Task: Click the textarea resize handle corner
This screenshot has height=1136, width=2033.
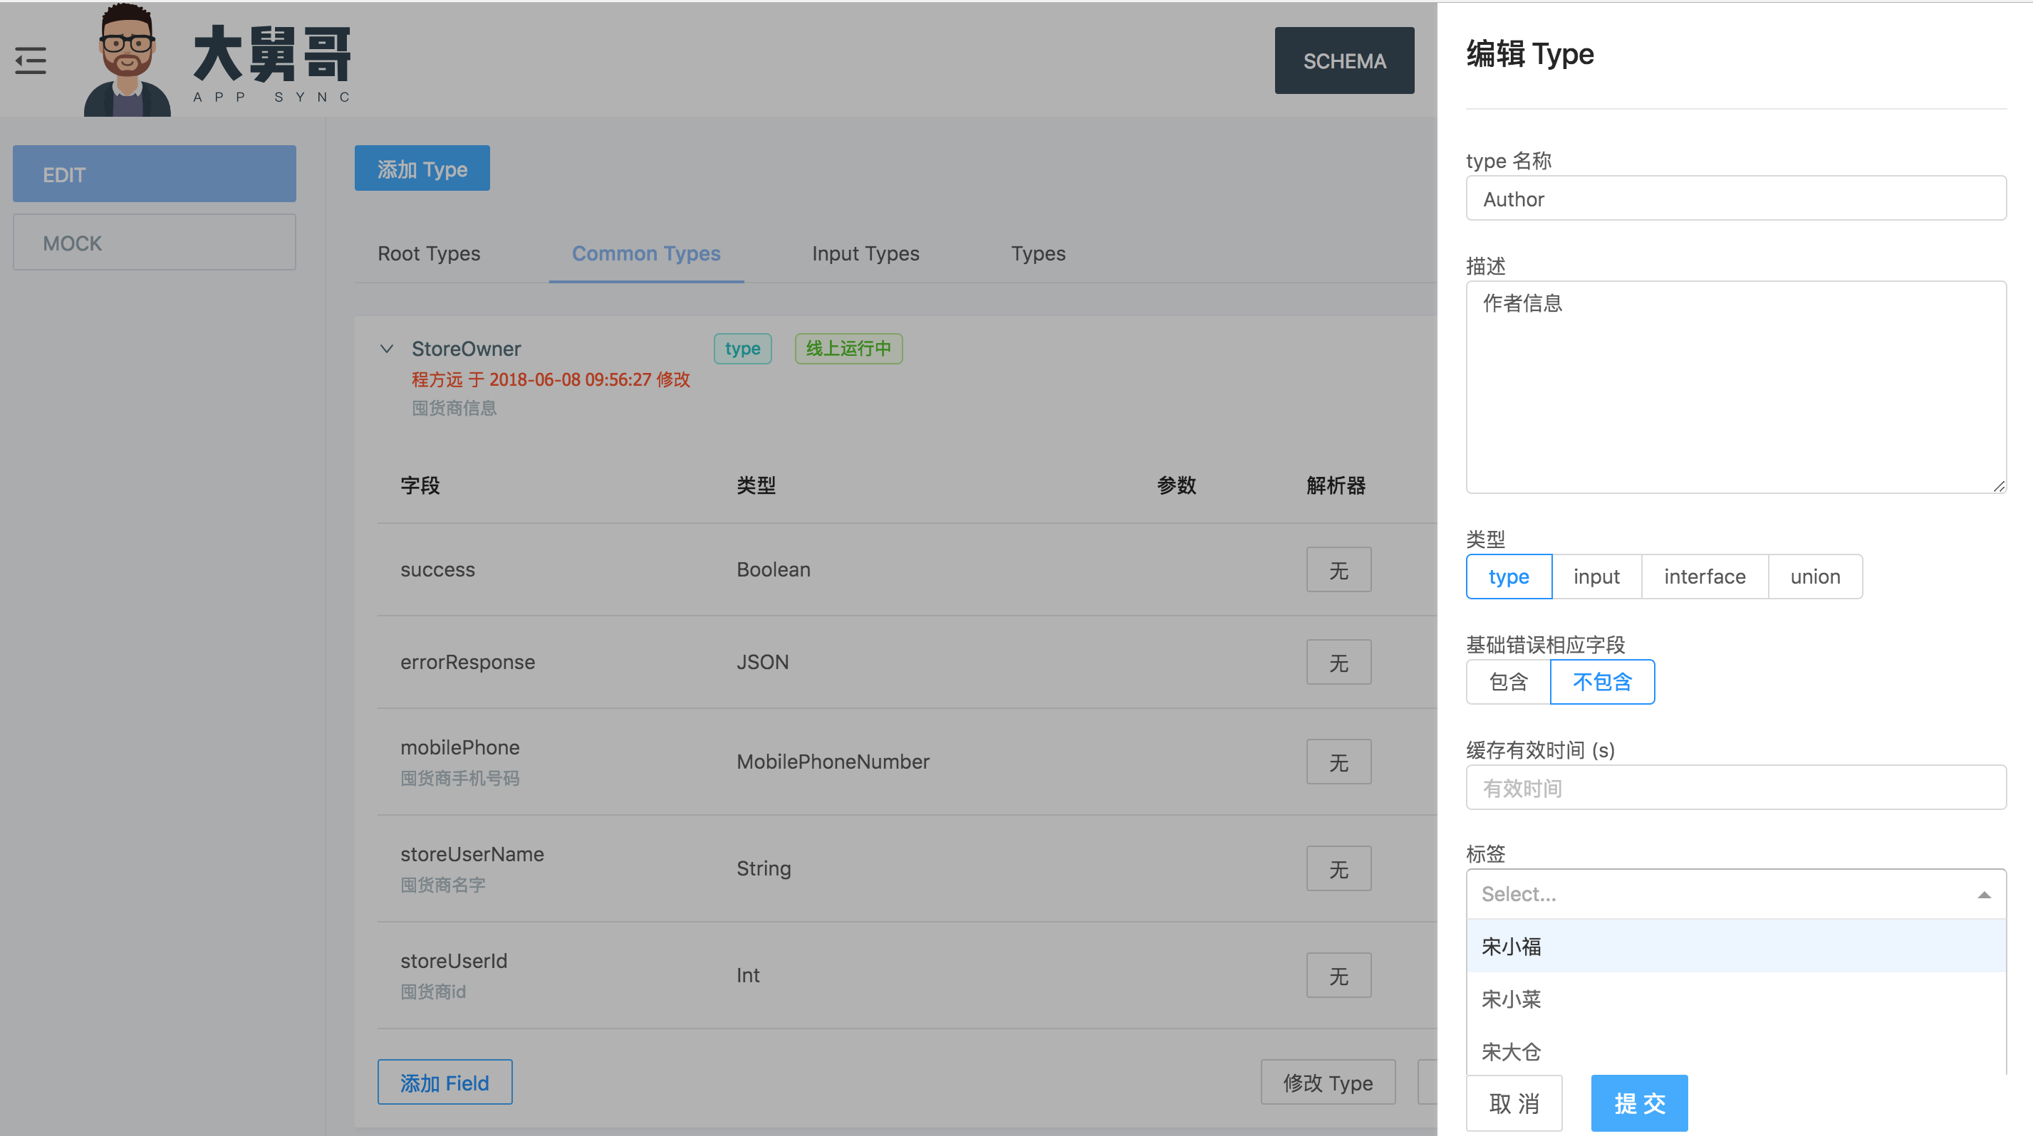Action: pyautogui.click(x=1998, y=486)
